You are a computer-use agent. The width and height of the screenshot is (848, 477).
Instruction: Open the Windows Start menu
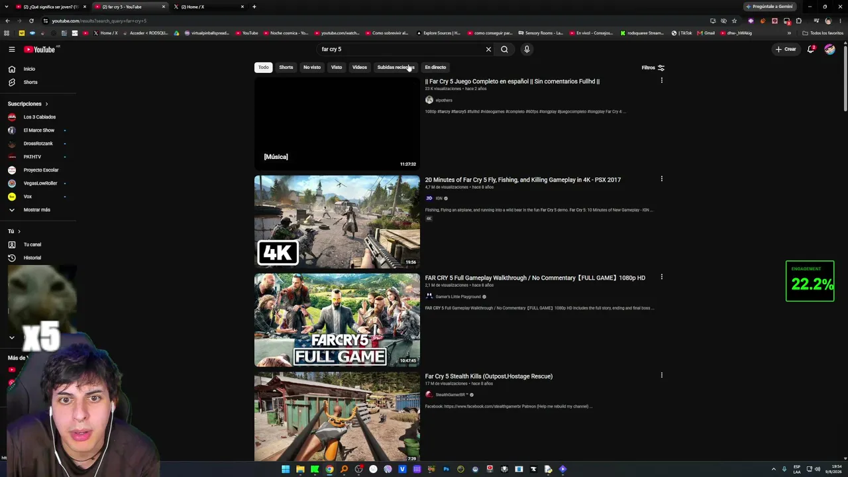click(286, 469)
